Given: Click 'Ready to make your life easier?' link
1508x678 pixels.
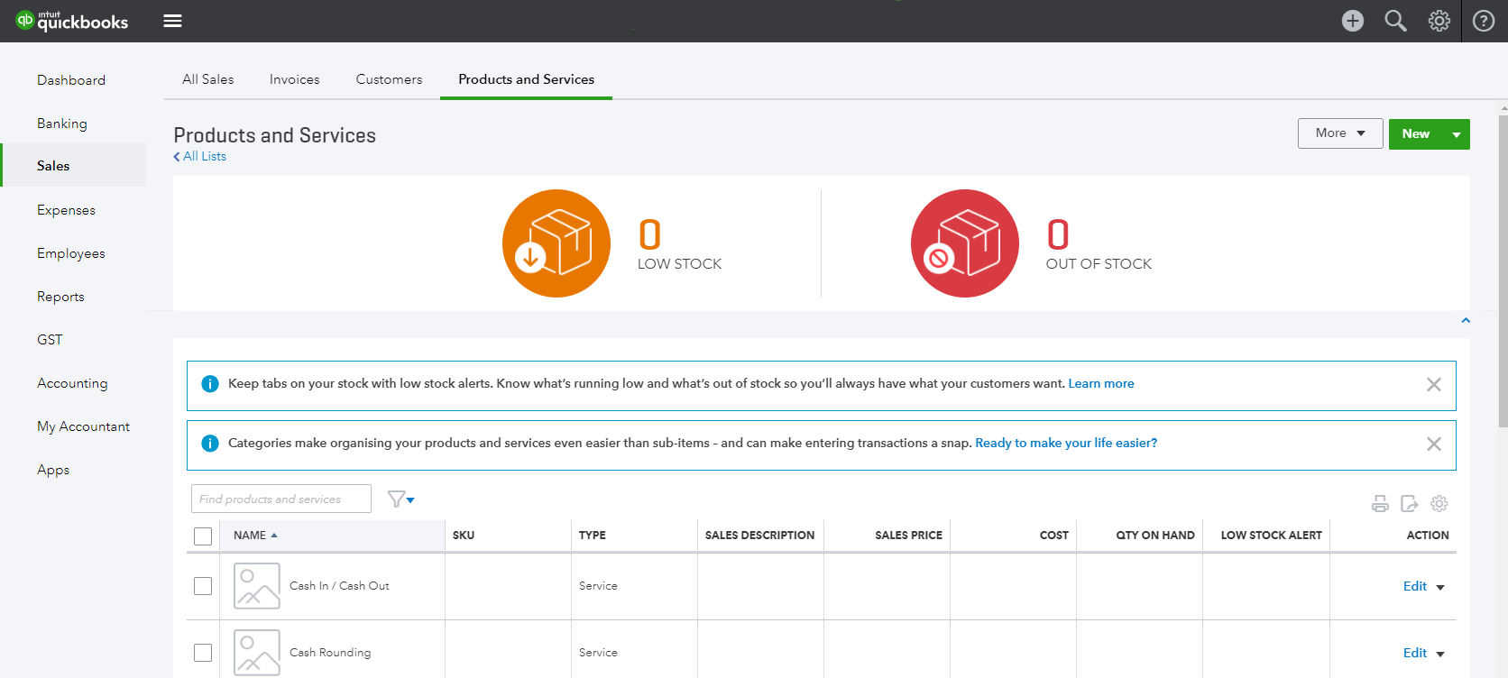Looking at the screenshot, I should tap(1066, 443).
